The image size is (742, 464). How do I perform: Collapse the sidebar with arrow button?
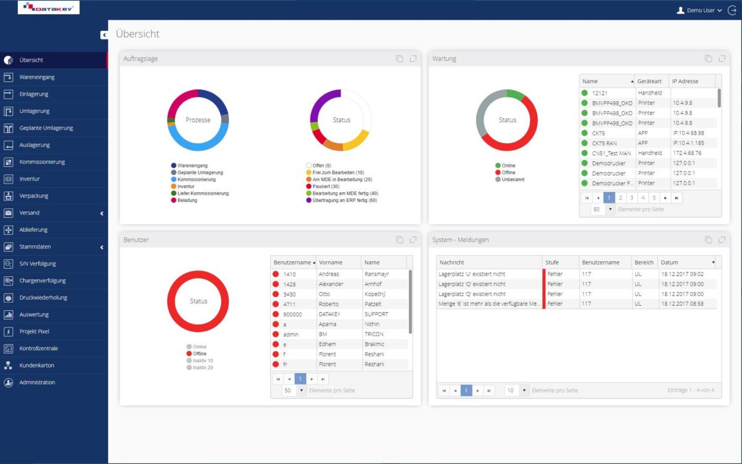pyautogui.click(x=104, y=35)
